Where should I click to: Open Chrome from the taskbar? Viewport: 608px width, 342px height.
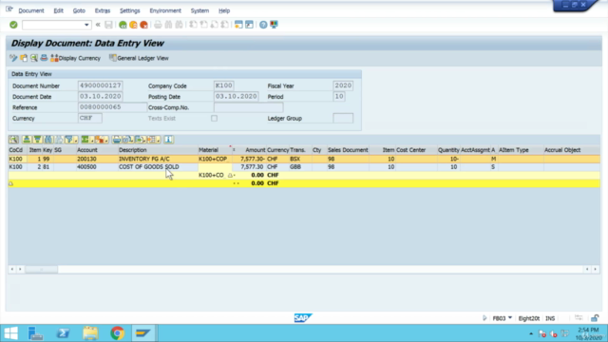(117, 333)
